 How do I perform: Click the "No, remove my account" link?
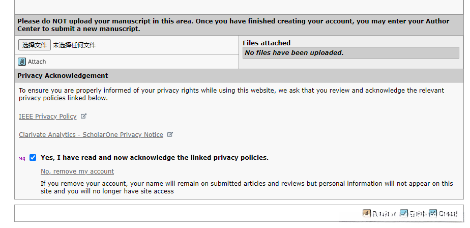coord(77,172)
